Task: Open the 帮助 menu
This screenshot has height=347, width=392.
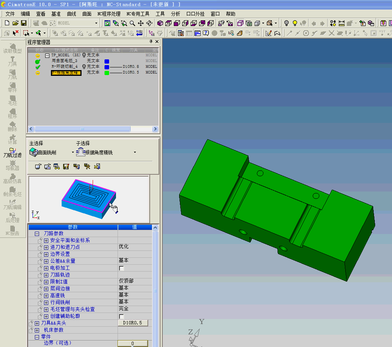Action: point(230,14)
